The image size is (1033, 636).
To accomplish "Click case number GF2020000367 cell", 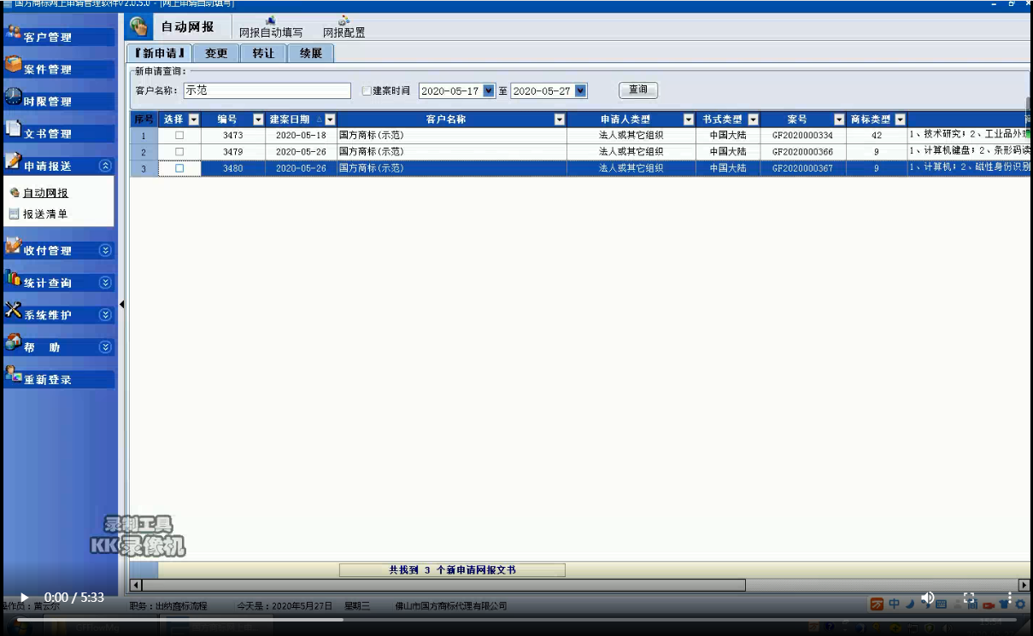I will coord(802,168).
